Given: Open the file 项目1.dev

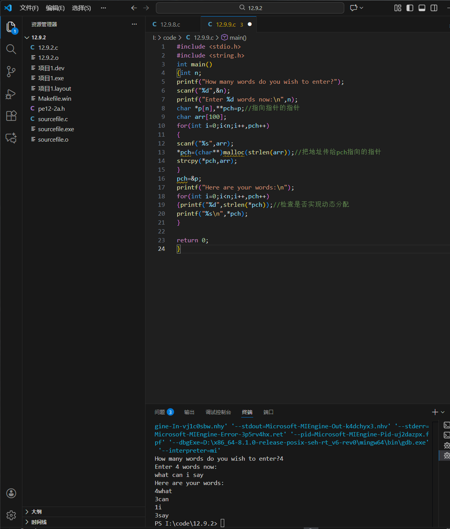Looking at the screenshot, I should coord(83,68).
